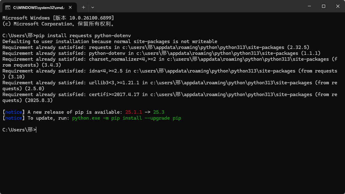Expand the new tab profile dropdown

click(x=93, y=7)
